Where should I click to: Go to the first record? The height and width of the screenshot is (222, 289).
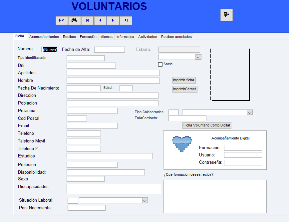click(x=87, y=21)
